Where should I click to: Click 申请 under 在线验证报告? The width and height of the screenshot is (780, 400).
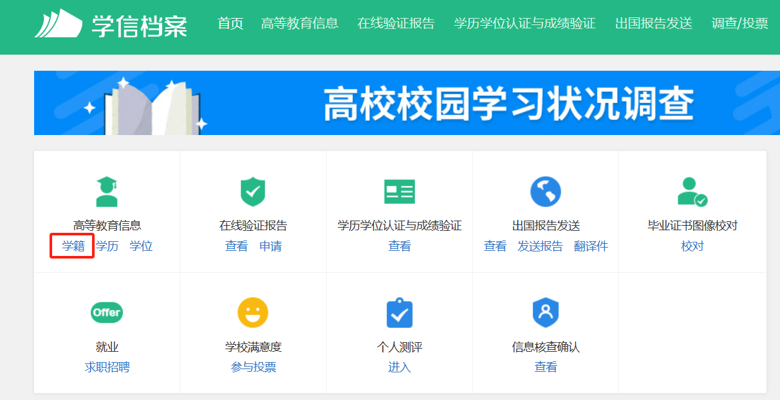pyautogui.click(x=270, y=246)
